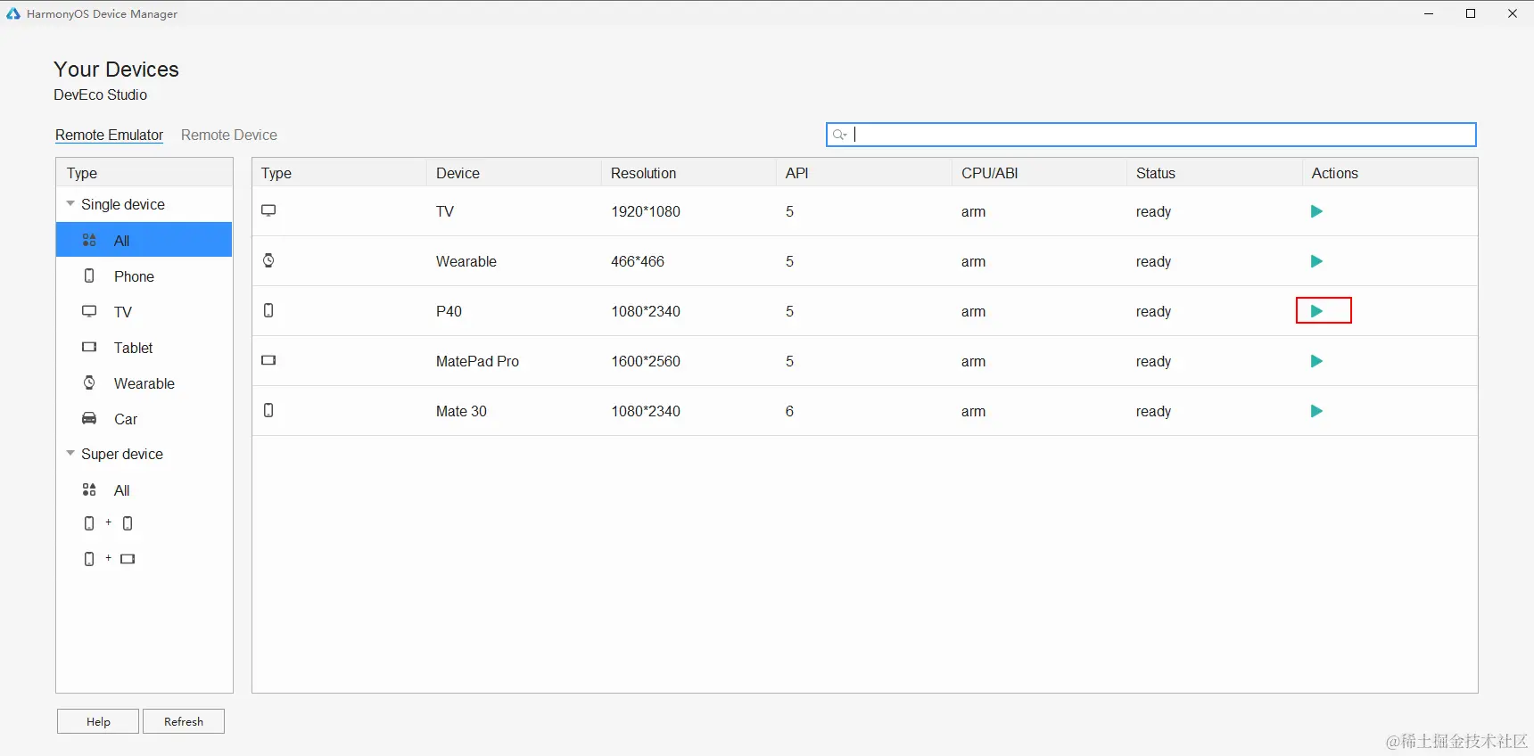
Task: Click the watch icon beside Wearable in sidebar
Action: point(89,382)
